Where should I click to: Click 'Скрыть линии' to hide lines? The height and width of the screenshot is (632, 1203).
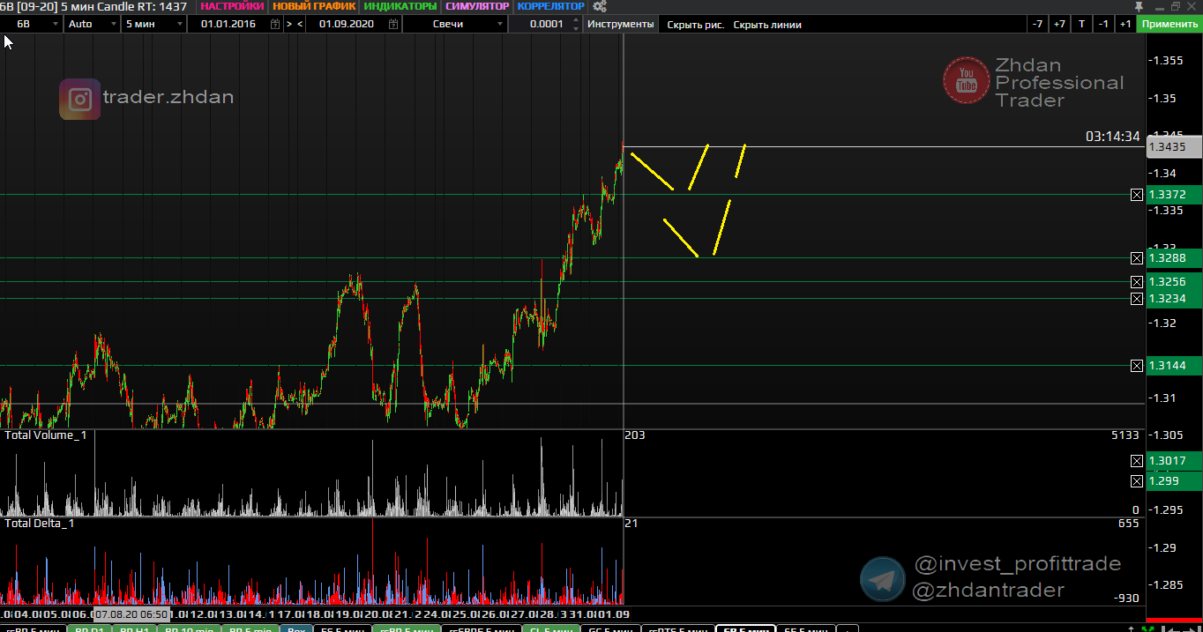(767, 25)
